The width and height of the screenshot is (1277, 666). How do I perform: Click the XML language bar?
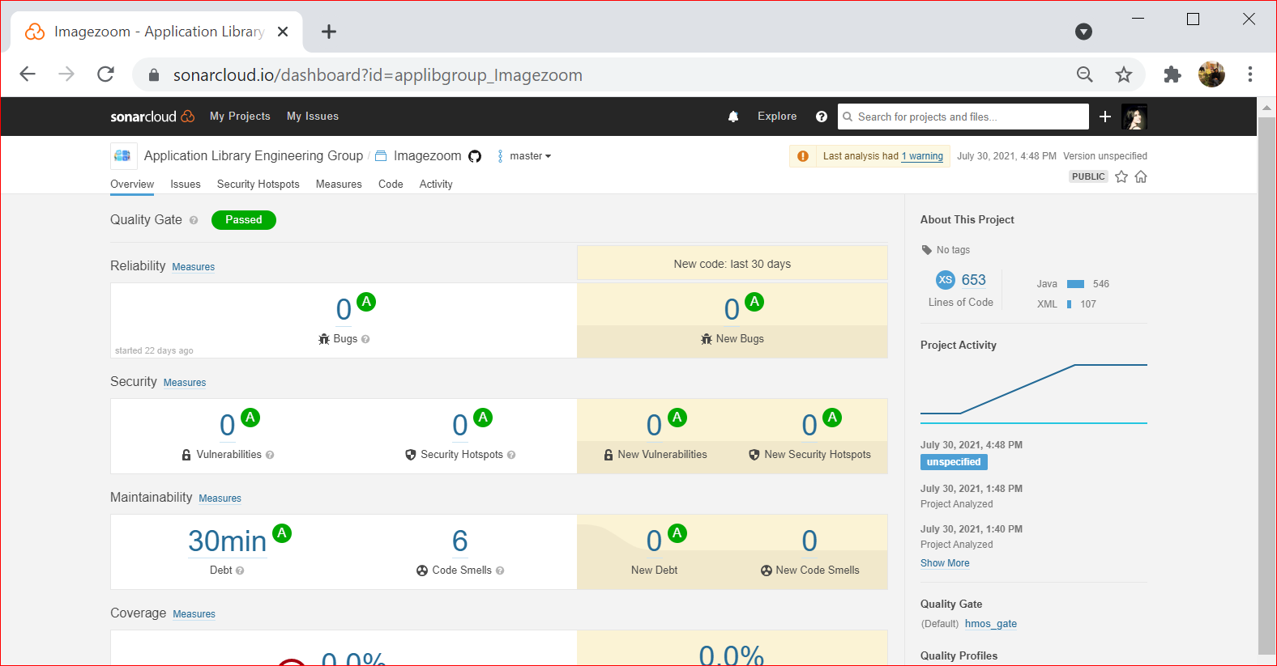[x=1070, y=304]
